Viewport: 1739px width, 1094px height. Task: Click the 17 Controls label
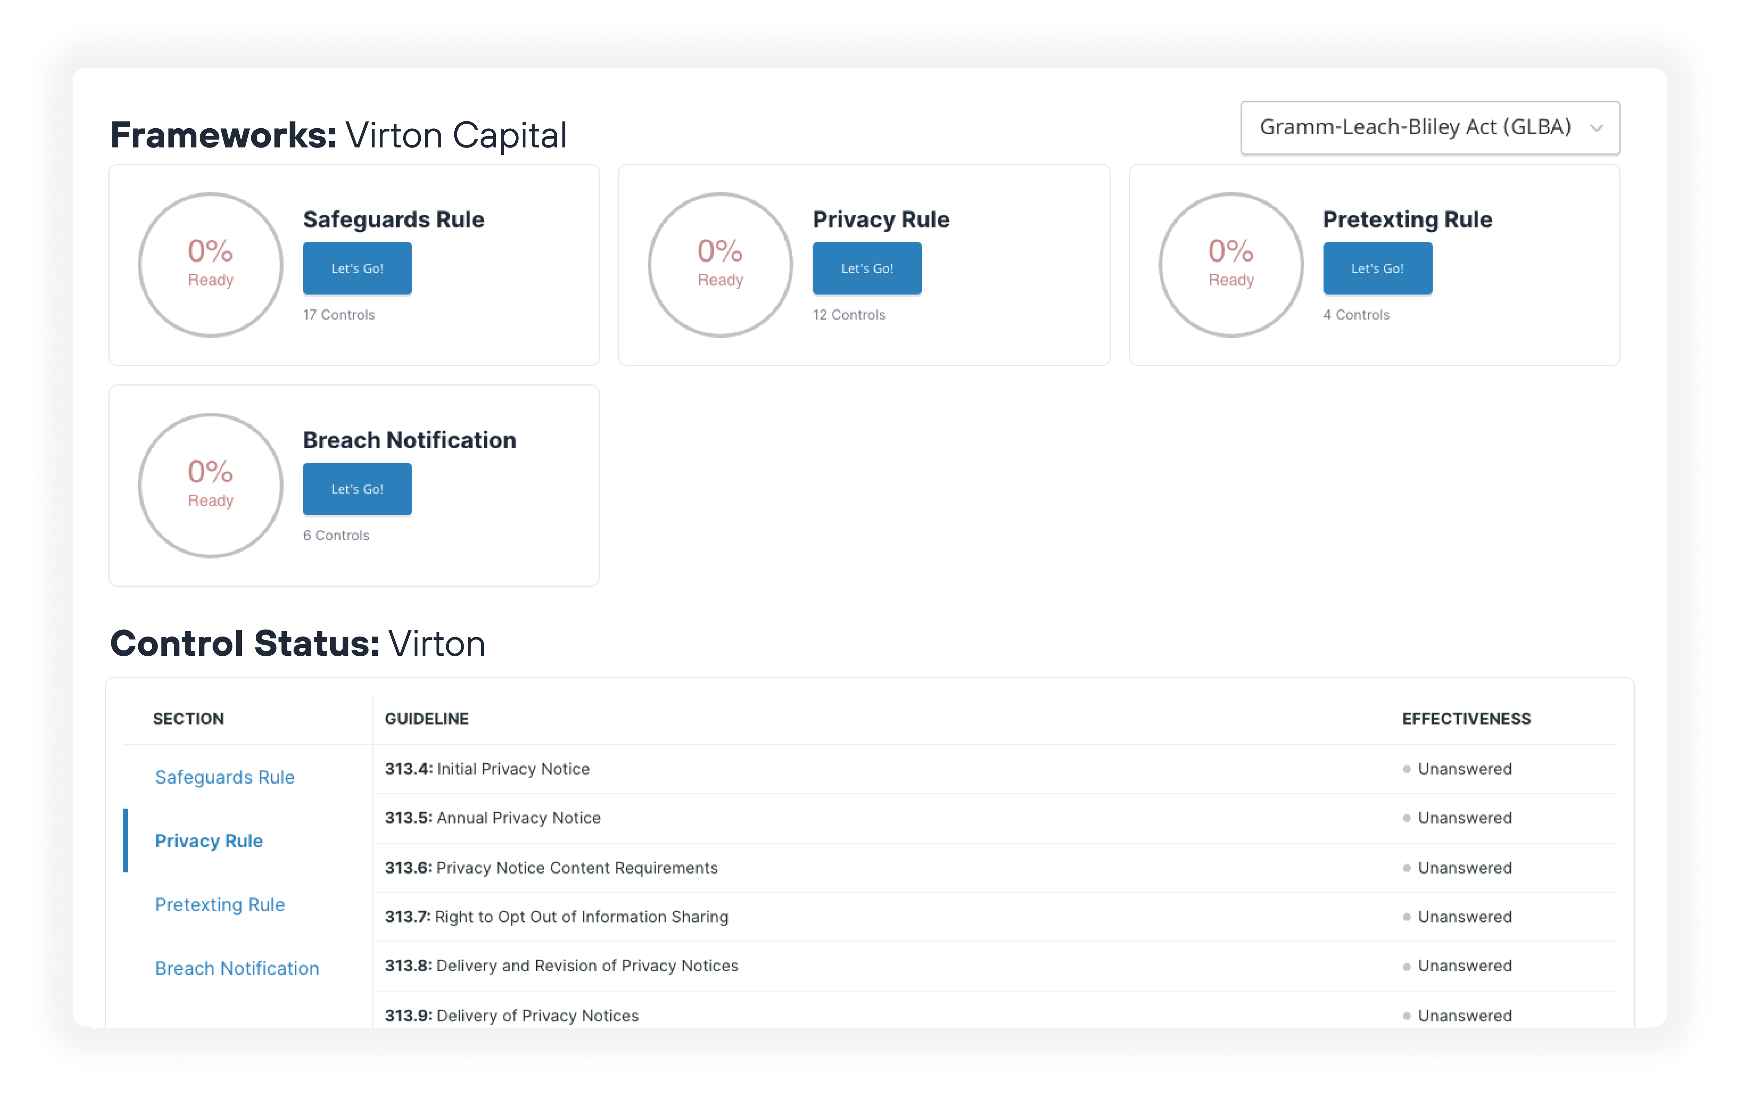339,315
